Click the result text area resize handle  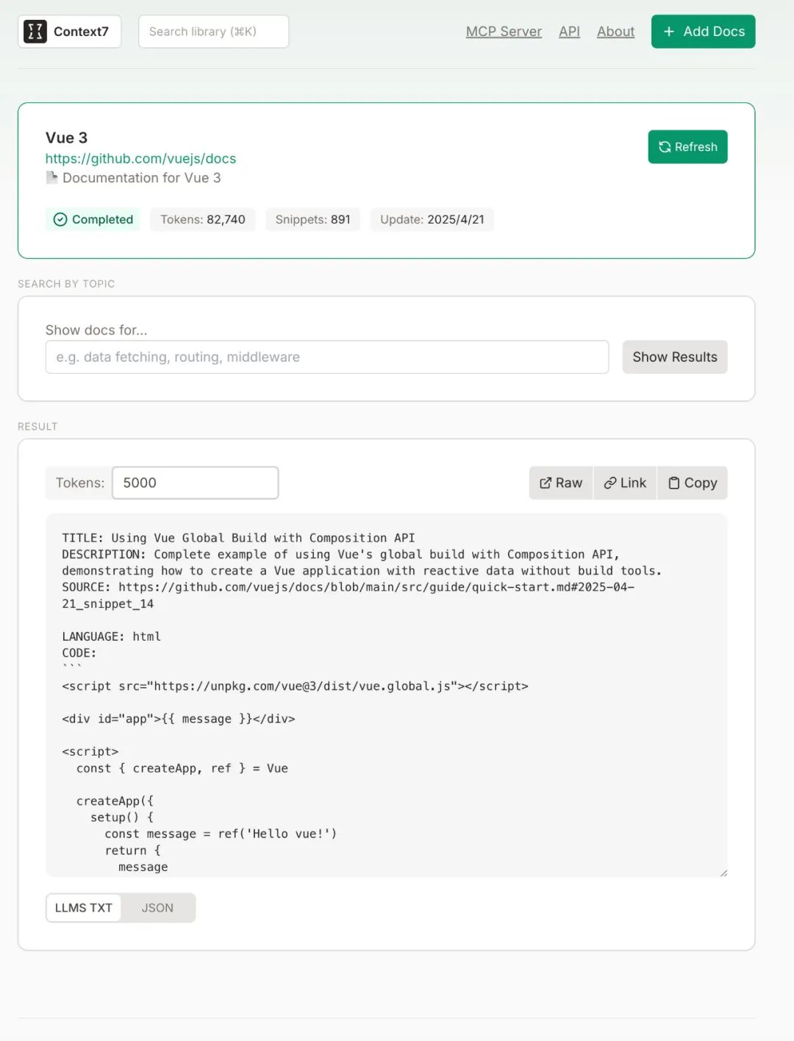pyautogui.click(x=723, y=873)
